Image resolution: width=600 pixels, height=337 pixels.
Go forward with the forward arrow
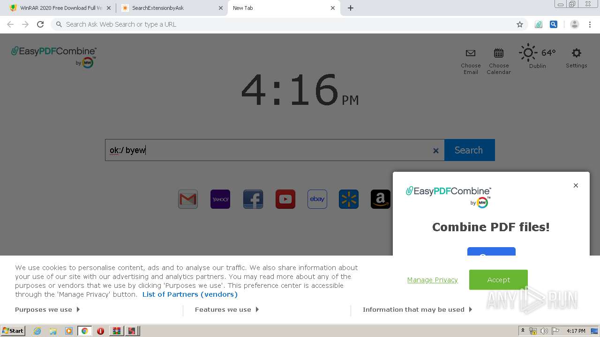pos(25,24)
